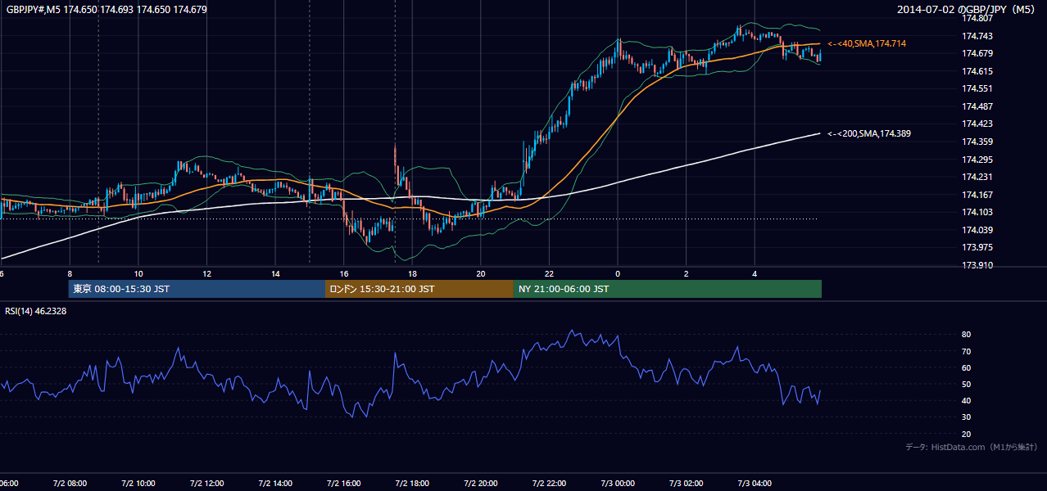Click hour label 8 under the price chart

click(x=70, y=273)
